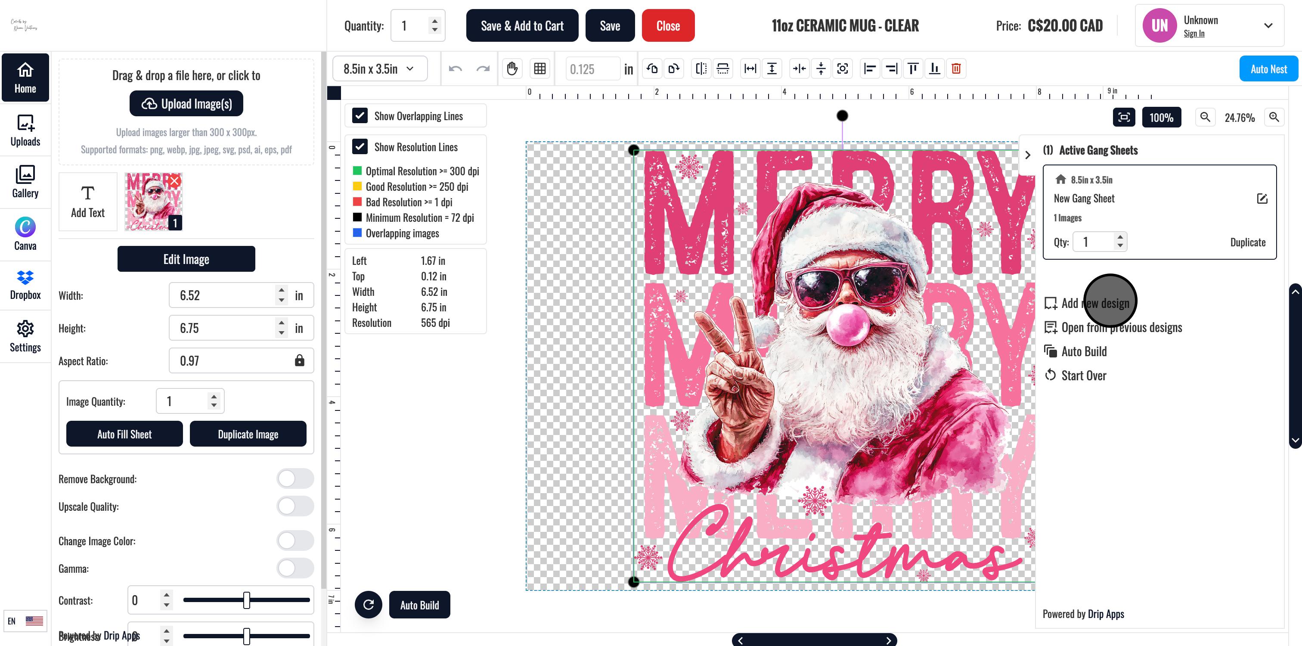Edit the New Gang Sheet name
This screenshot has height=646, width=1302.
[x=1262, y=199]
